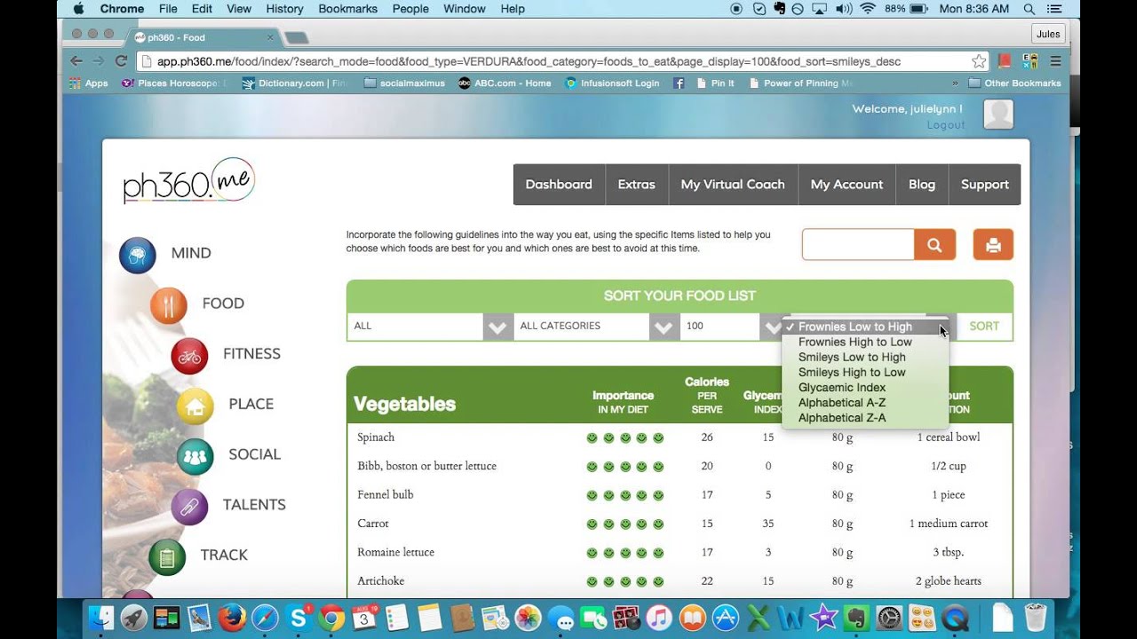
Task: Open the Evernote elephant menu bar icon
Action: (779, 9)
